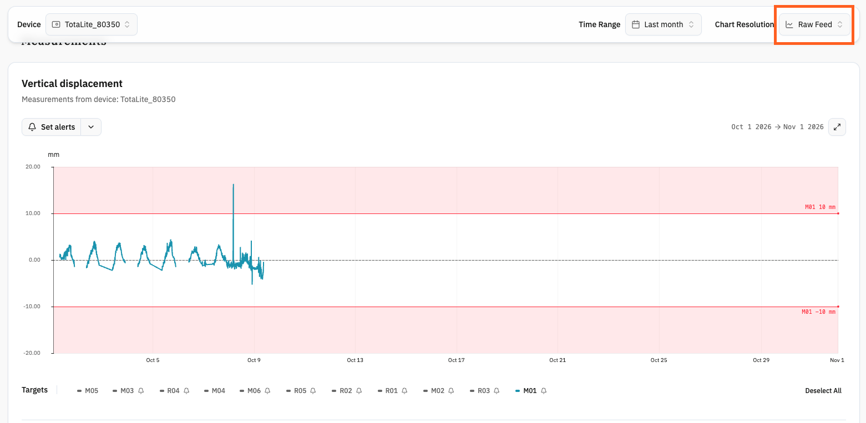Click the bell icon next to R02
866x423 pixels.
click(x=359, y=391)
